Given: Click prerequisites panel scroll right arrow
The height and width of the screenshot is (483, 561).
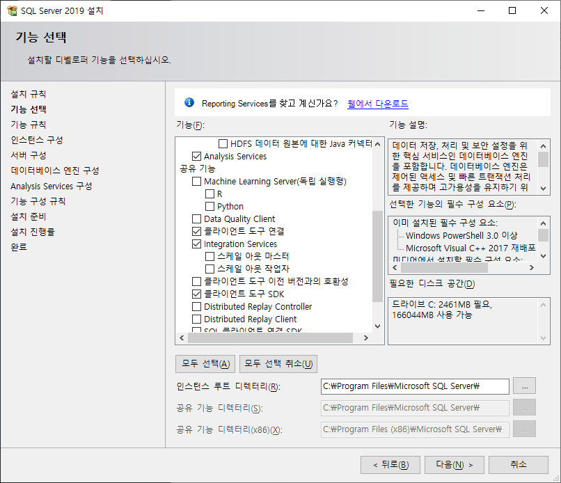Looking at the screenshot, I should 532,268.
